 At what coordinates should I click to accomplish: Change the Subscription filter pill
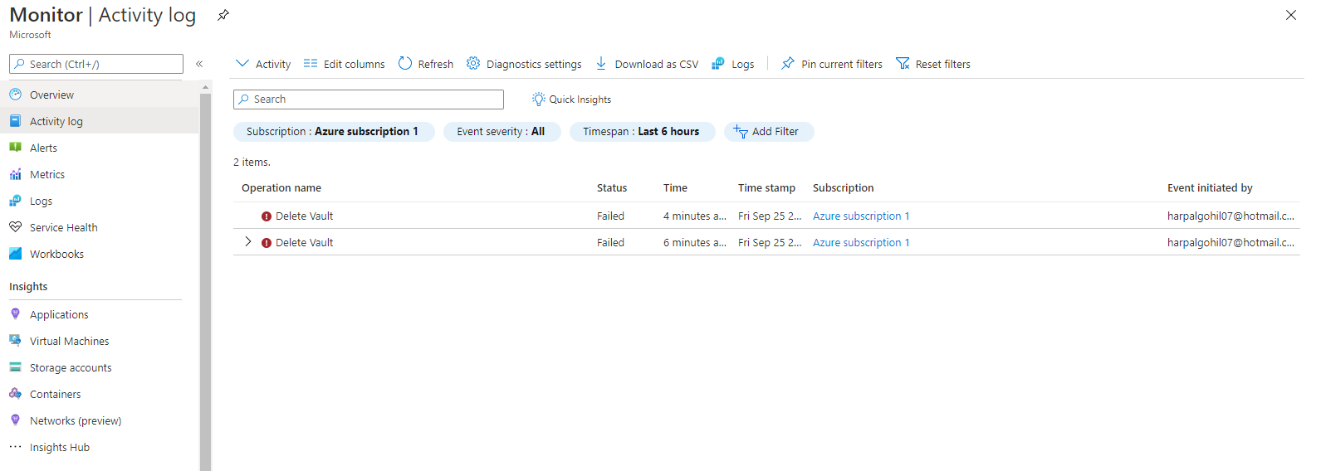tap(334, 132)
